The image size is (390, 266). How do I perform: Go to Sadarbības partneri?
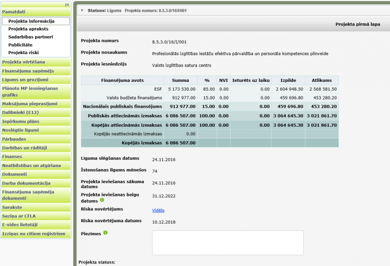(x=31, y=37)
